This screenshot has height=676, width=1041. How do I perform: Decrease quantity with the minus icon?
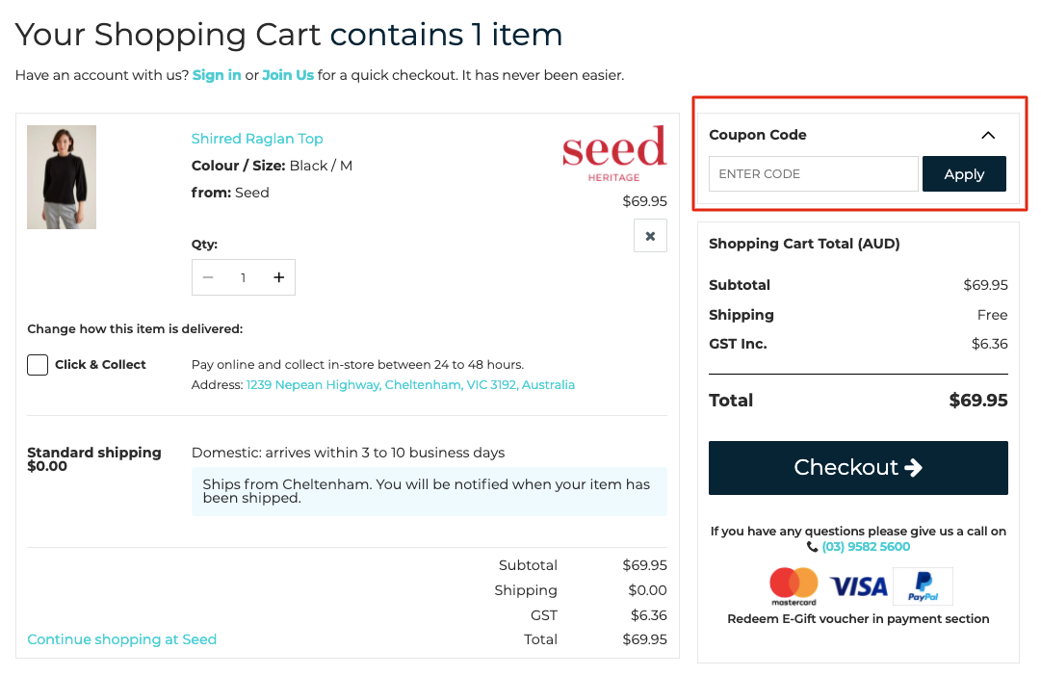pos(208,277)
